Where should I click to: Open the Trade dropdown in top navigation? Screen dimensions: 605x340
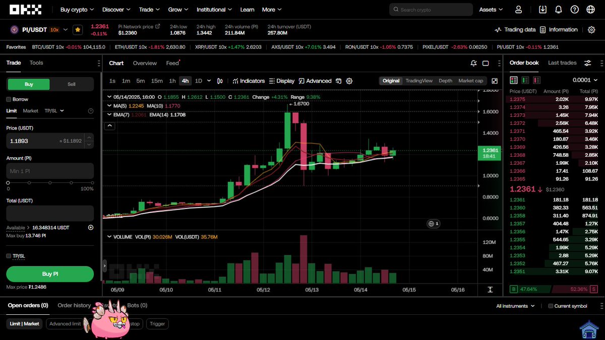149,10
